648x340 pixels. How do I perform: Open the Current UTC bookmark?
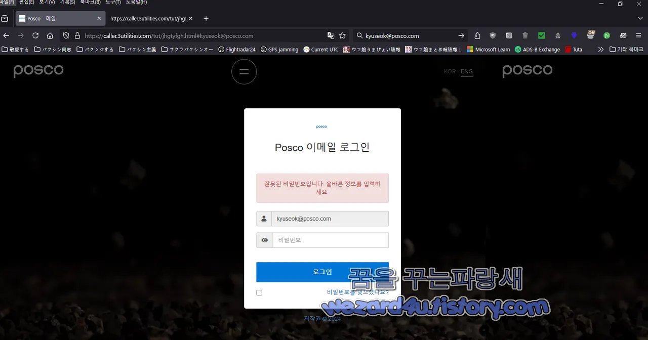(321, 50)
